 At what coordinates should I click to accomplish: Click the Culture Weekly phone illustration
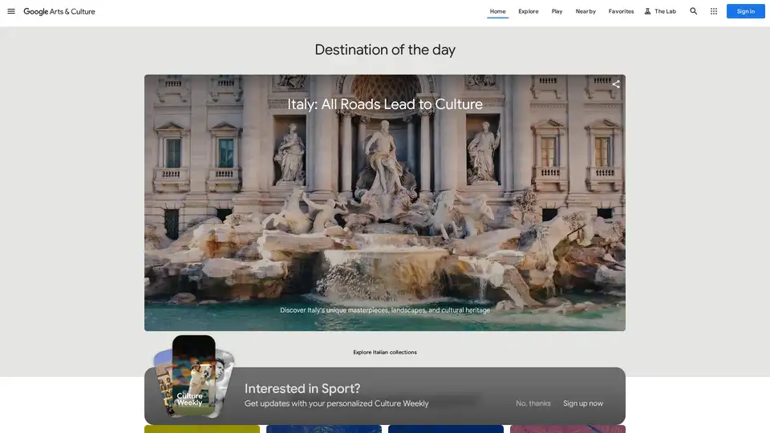193,377
